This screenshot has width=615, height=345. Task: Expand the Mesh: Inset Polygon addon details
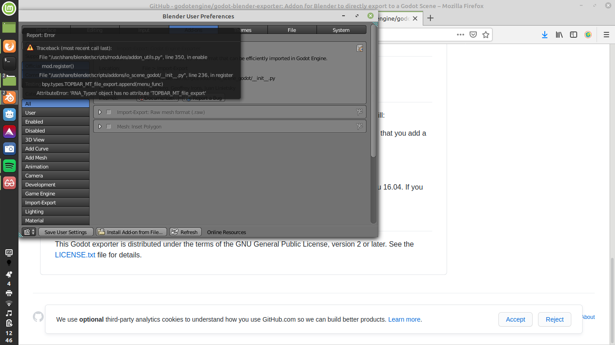pyautogui.click(x=100, y=126)
